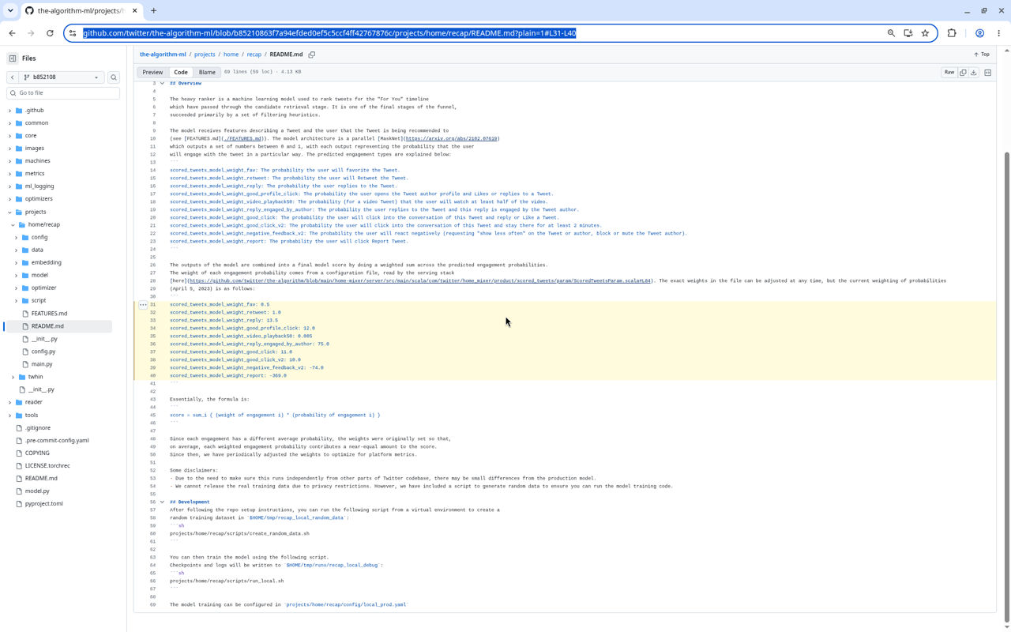Copy the raw file contents
Viewport: 1011px width, 632px height.
[963, 73]
